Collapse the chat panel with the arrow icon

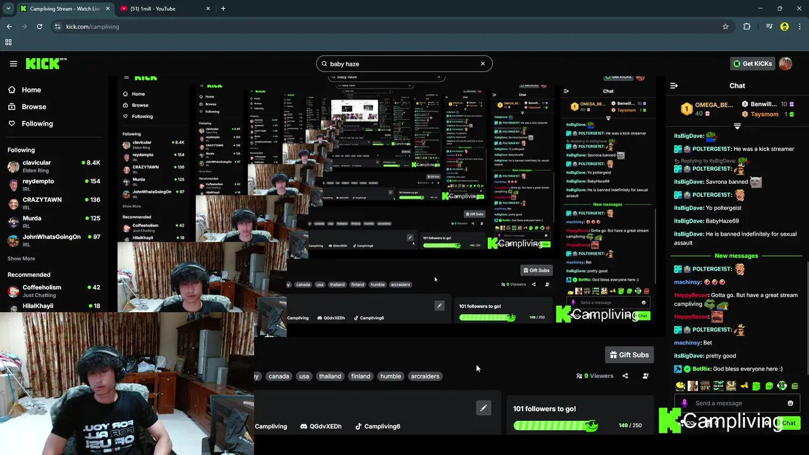674,85
